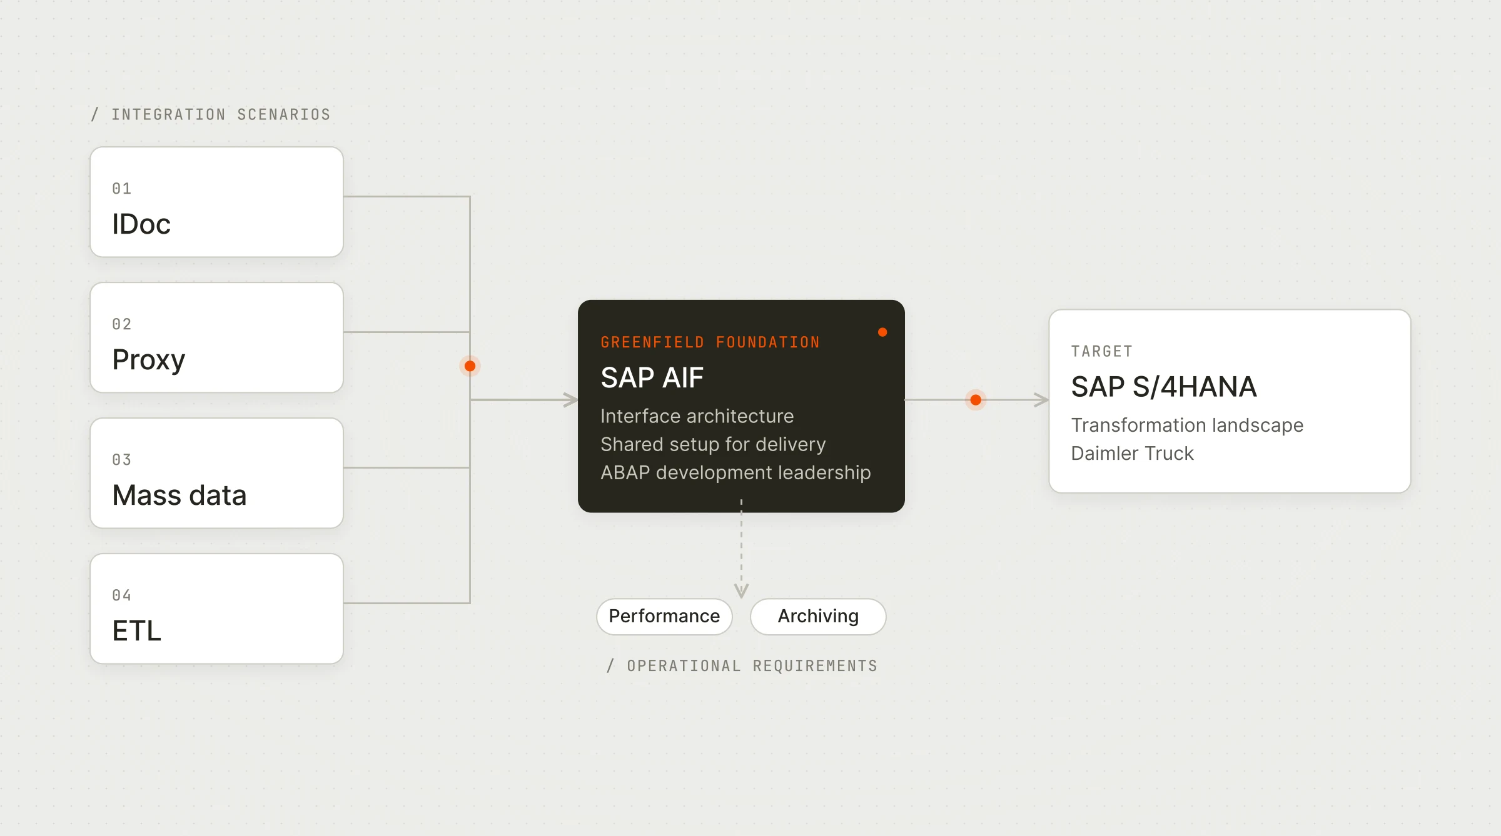Image resolution: width=1501 pixels, height=836 pixels.
Task: Click the Operational Requirements label
Action: 742,666
